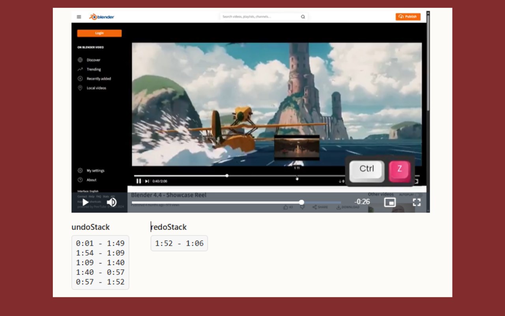Open Local videos in the sidebar

coord(96,88)
